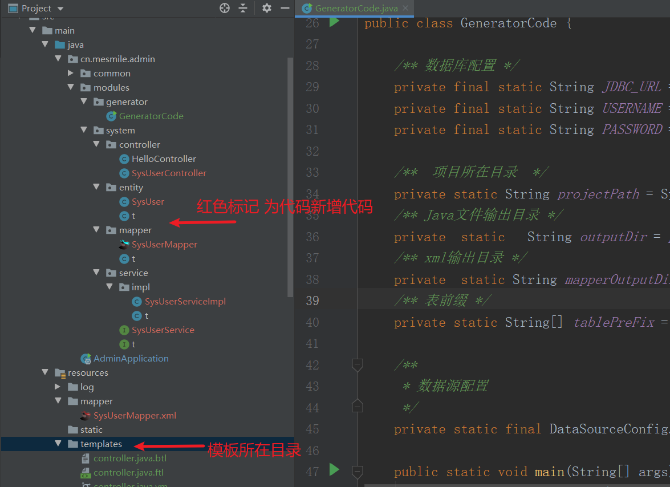Click run gutter icon beside main method

[334, 470]
